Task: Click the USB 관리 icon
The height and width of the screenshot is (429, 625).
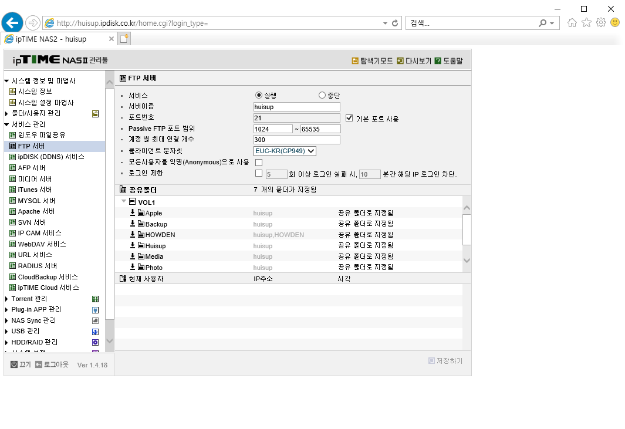Action: (95, 332)
